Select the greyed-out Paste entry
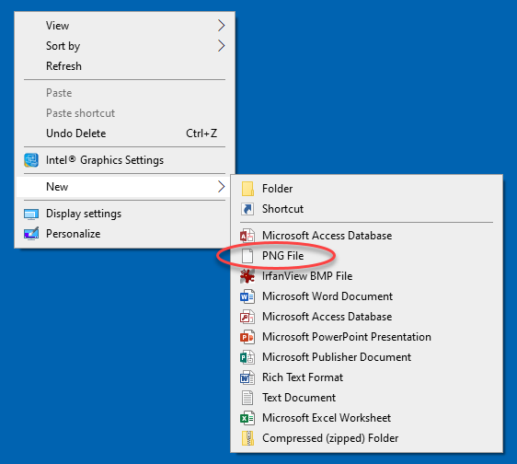517x464 pixels. [x=124, y=93]
